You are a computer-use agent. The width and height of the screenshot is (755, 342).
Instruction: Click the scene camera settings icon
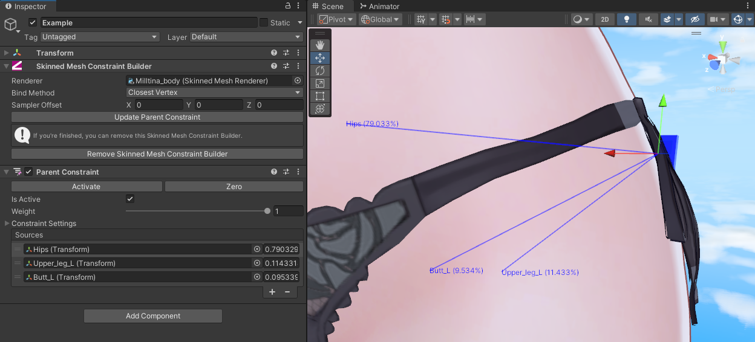coord(714,19)
